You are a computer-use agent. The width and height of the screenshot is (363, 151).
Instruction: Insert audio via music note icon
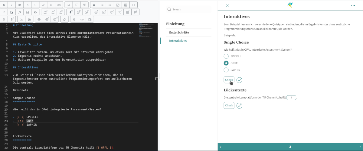20,12
